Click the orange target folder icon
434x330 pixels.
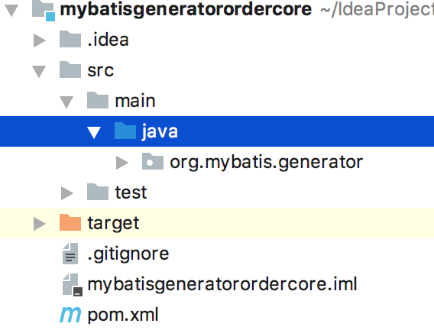click(x=70, y=222)
